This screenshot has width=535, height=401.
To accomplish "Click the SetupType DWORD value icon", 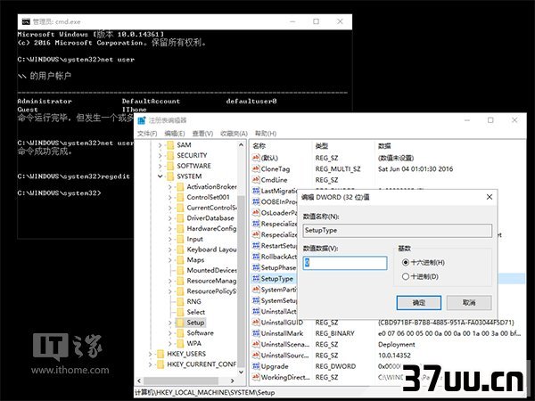I will [256, 279].
